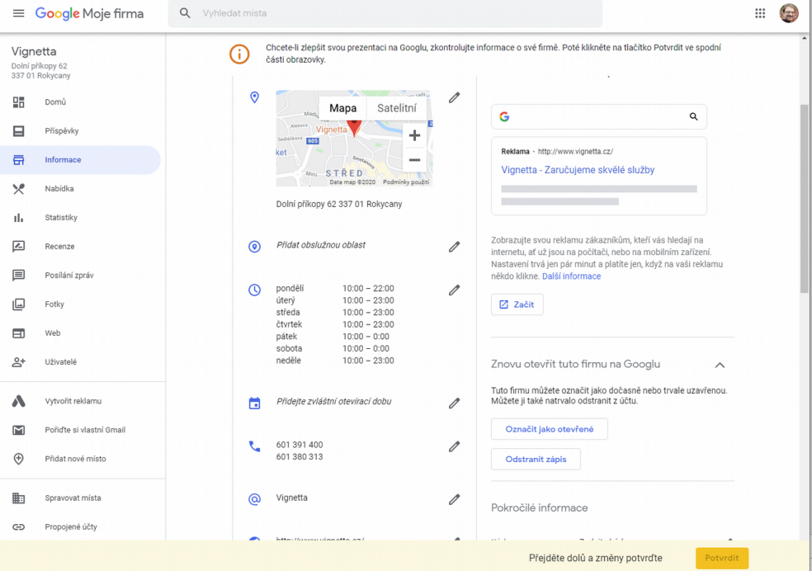812x571 pixels.
Task: Edit the business address with pencil icon
Action: (x=454, y=97)
